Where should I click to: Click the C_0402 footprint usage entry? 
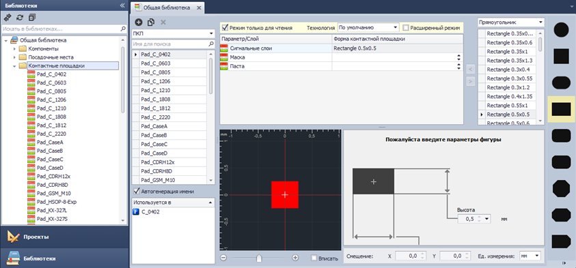click(x=150, y=211)
